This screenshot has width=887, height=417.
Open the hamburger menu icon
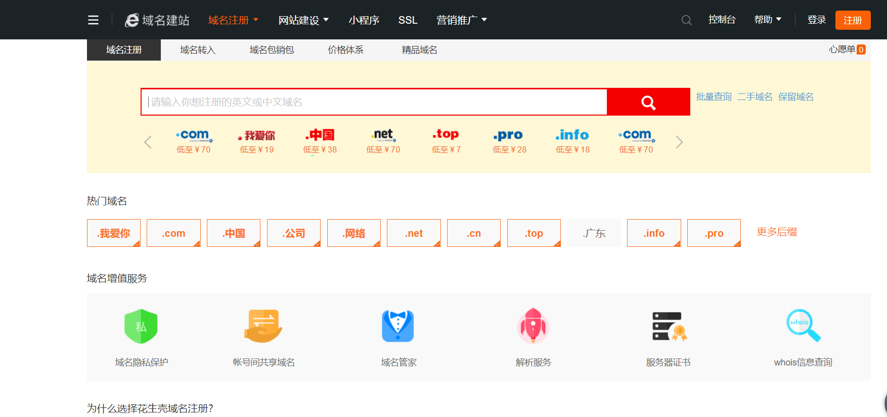pyautogui.click(x=93, y=20)
